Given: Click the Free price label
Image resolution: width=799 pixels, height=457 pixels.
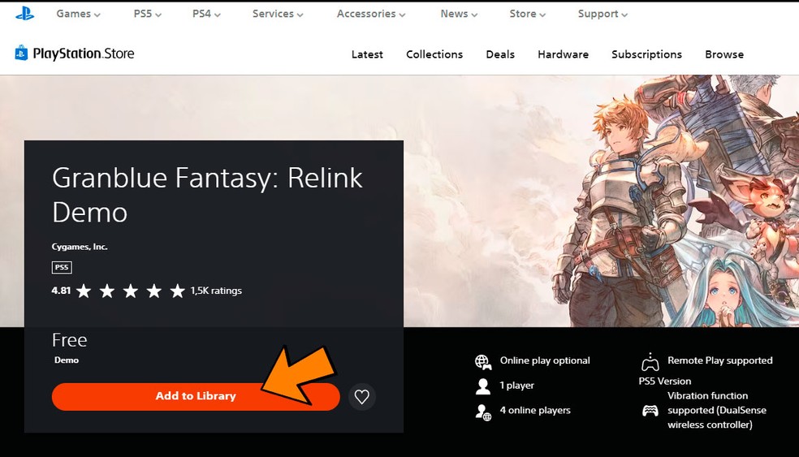Looking at the screenshot, I should [69, 340].
